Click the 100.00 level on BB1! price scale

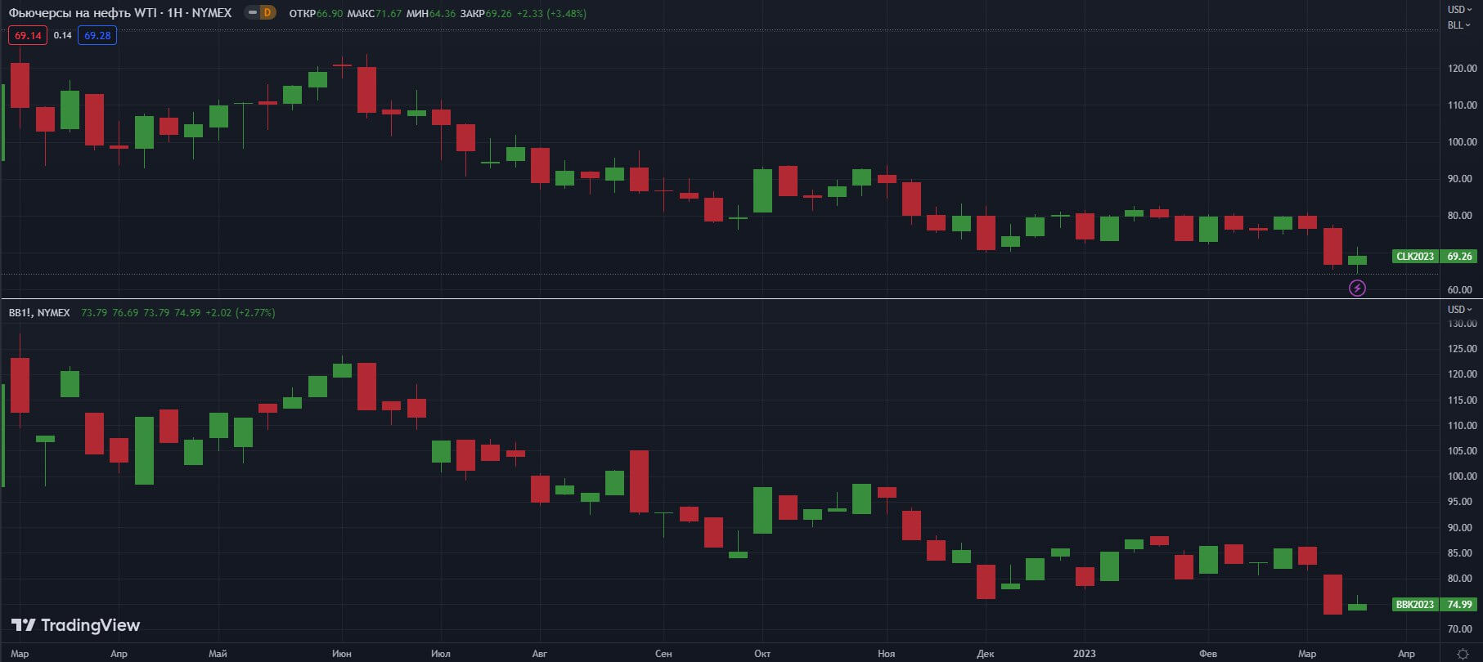pos(1462,476)
